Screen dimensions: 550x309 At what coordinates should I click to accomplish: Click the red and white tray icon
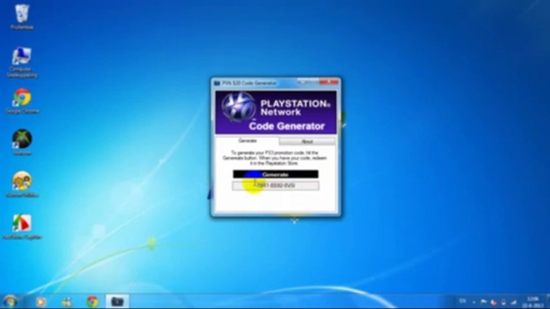point(493,302)
